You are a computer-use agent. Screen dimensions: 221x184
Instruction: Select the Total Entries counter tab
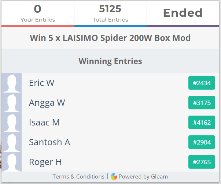tap(110, 13)
